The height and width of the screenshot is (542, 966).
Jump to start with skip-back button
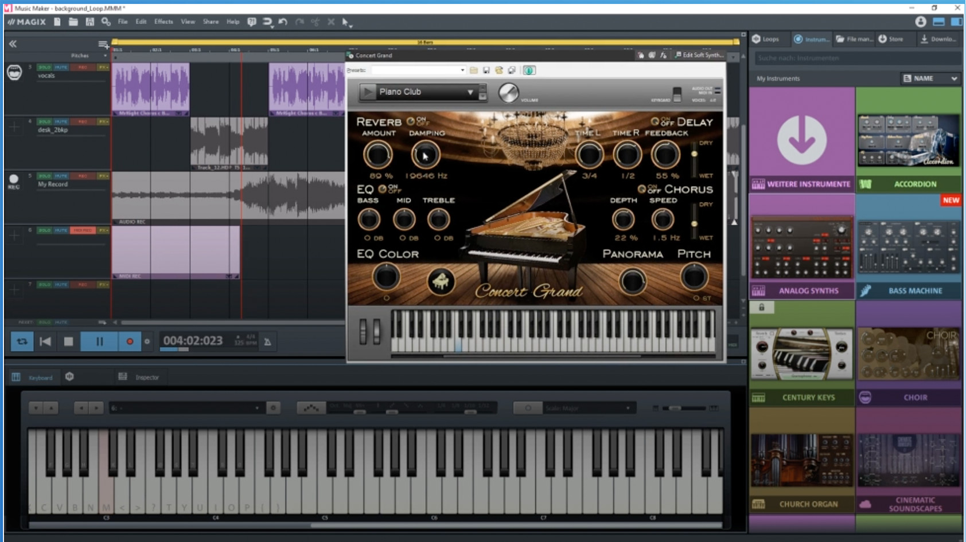coord(45,341)
